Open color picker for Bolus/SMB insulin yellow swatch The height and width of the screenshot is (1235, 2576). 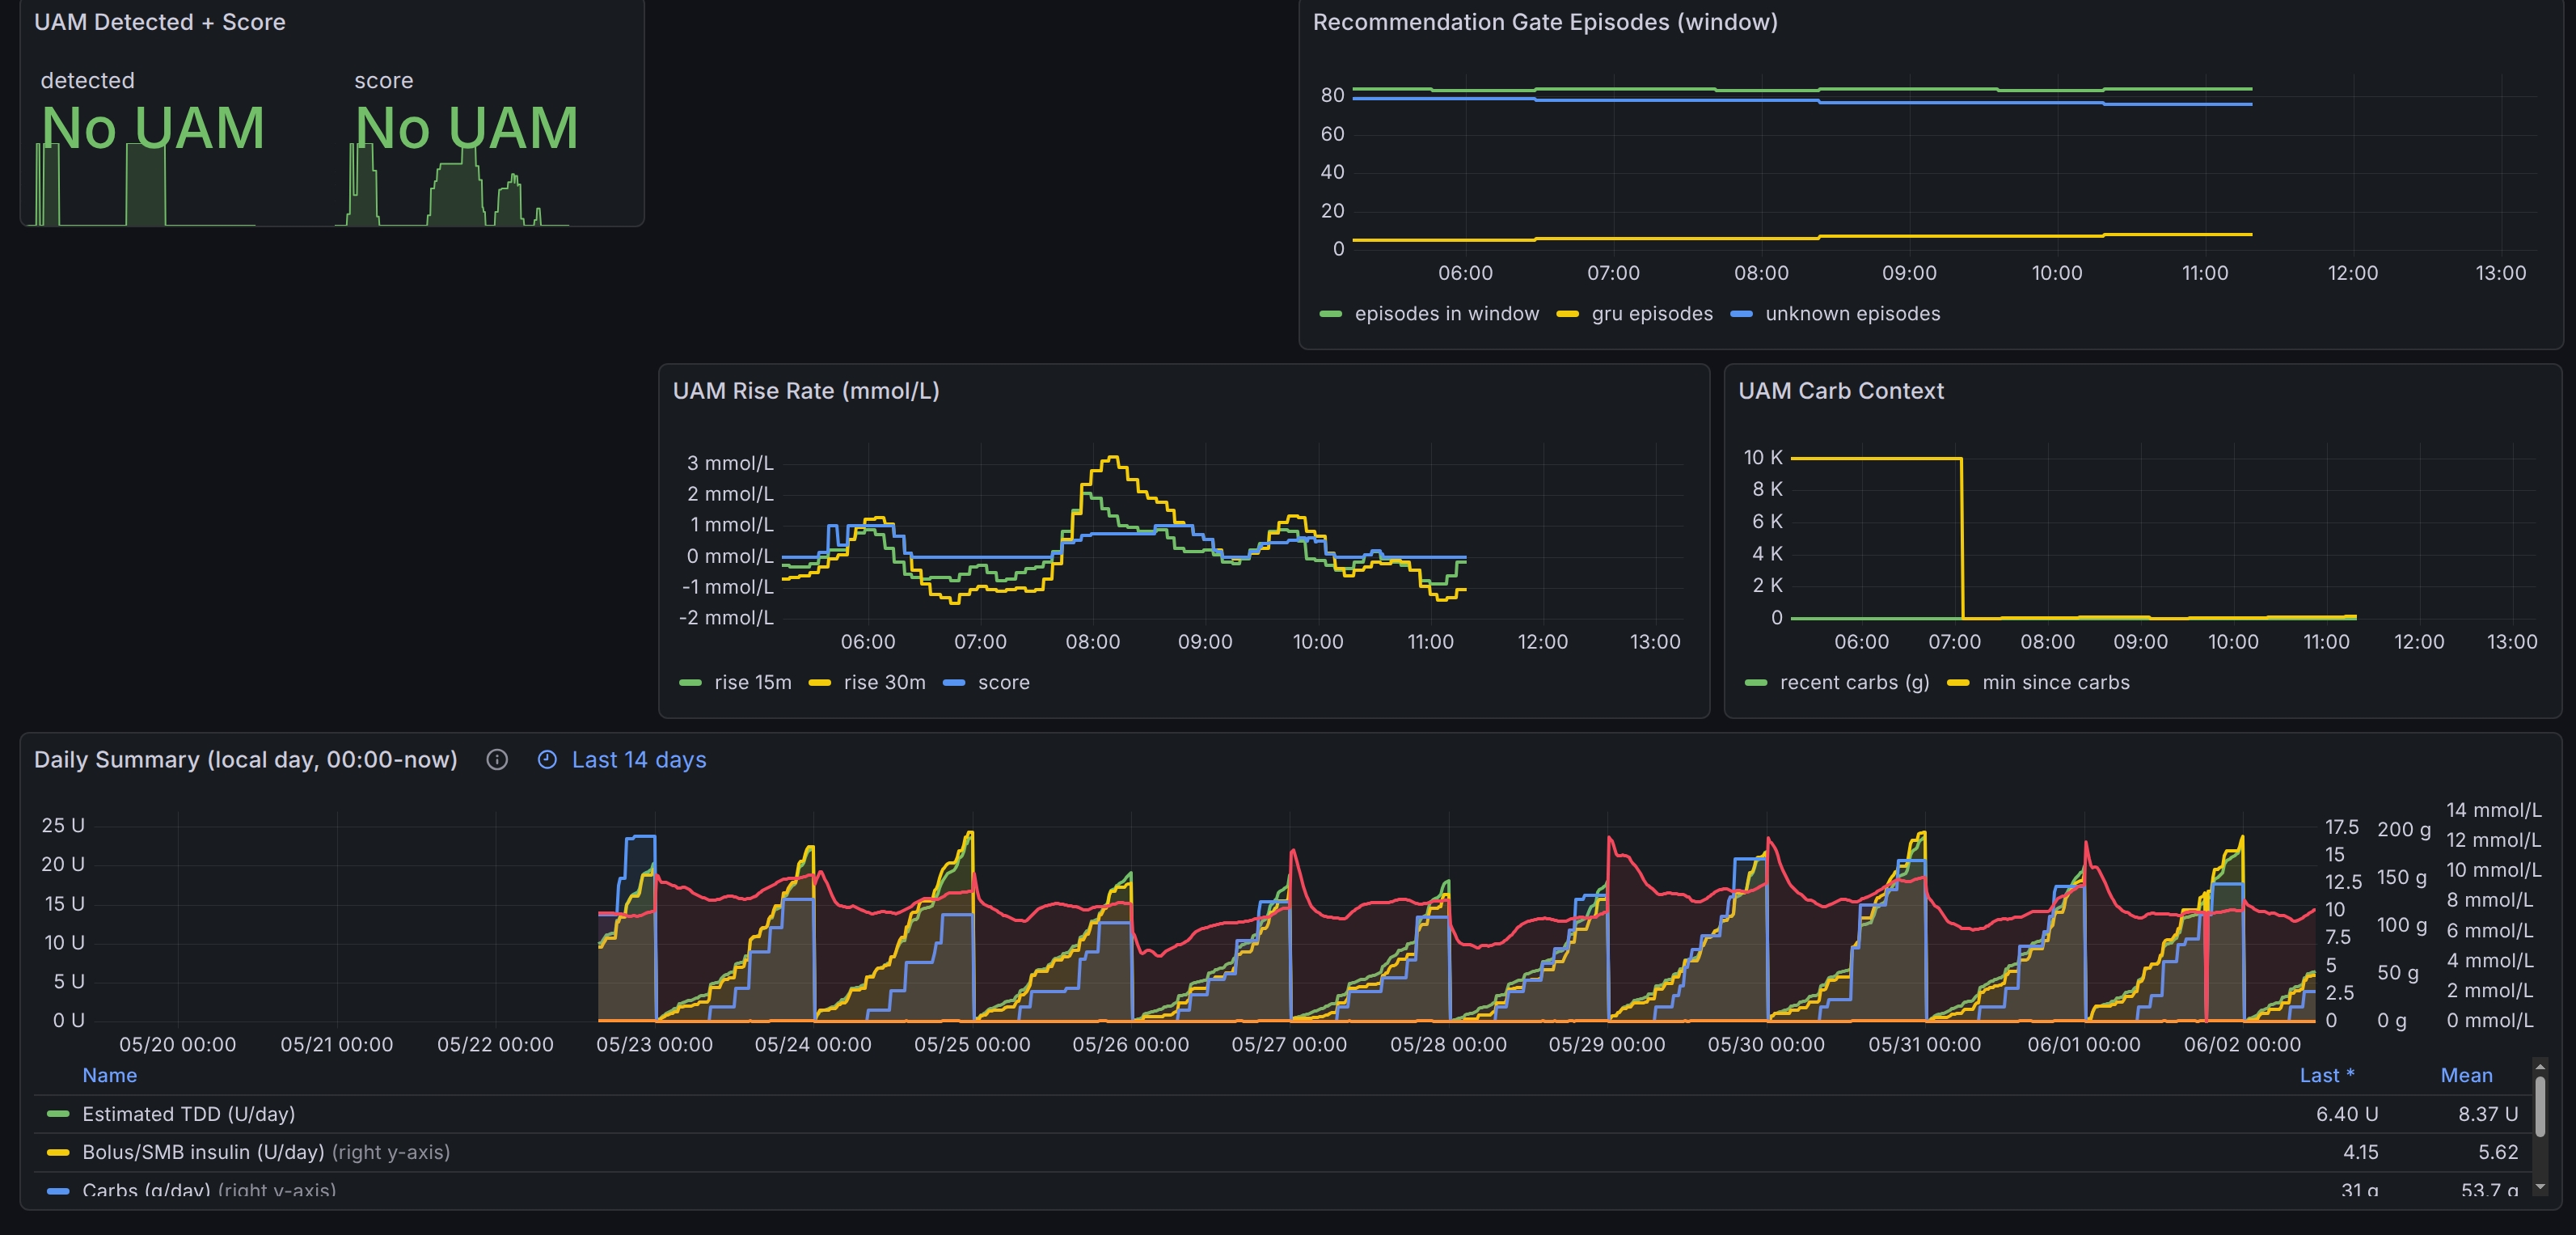pos(58,1152)
